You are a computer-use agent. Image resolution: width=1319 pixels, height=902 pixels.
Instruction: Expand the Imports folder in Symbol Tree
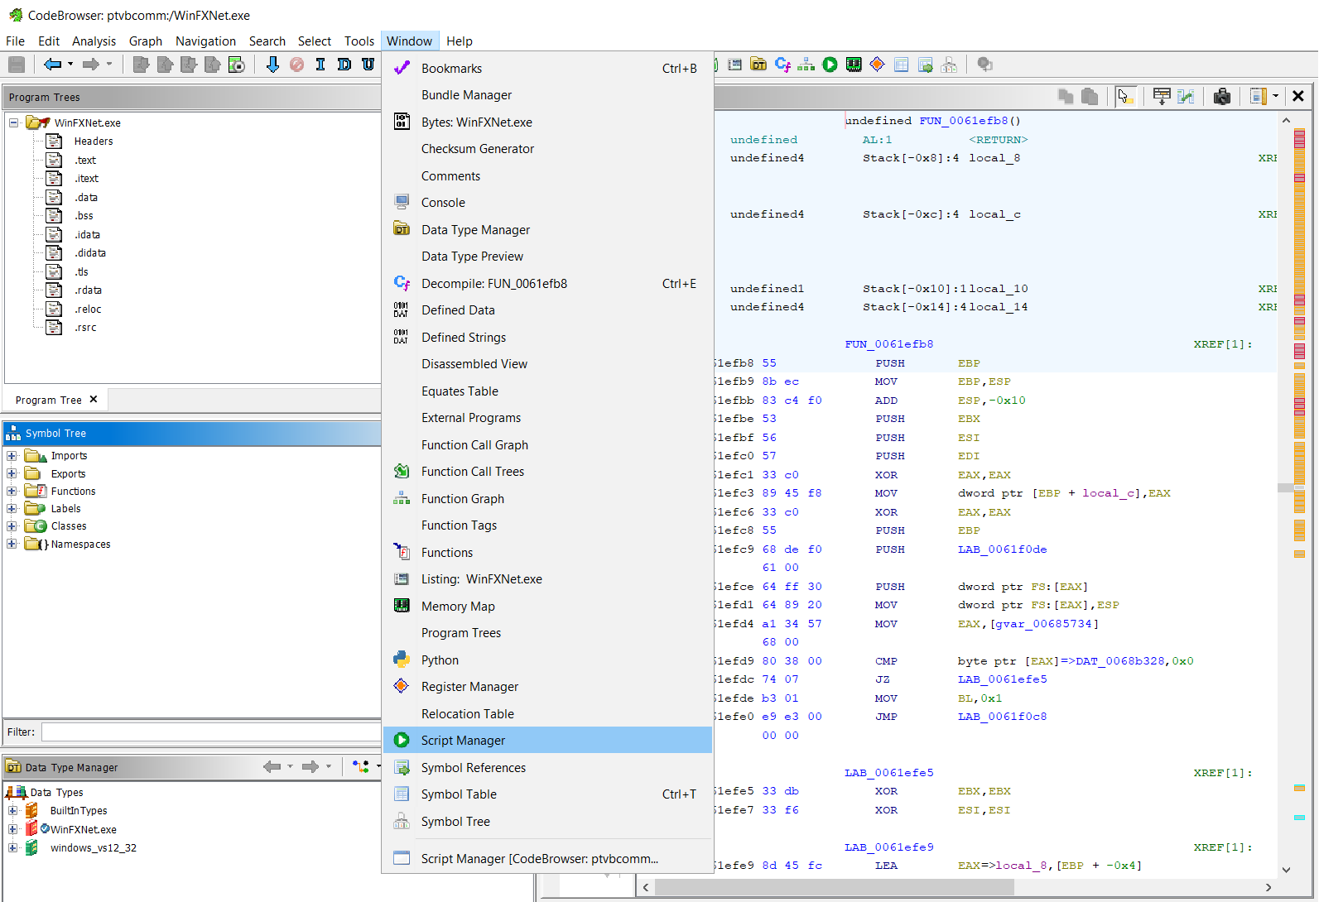tap(12, 456)
